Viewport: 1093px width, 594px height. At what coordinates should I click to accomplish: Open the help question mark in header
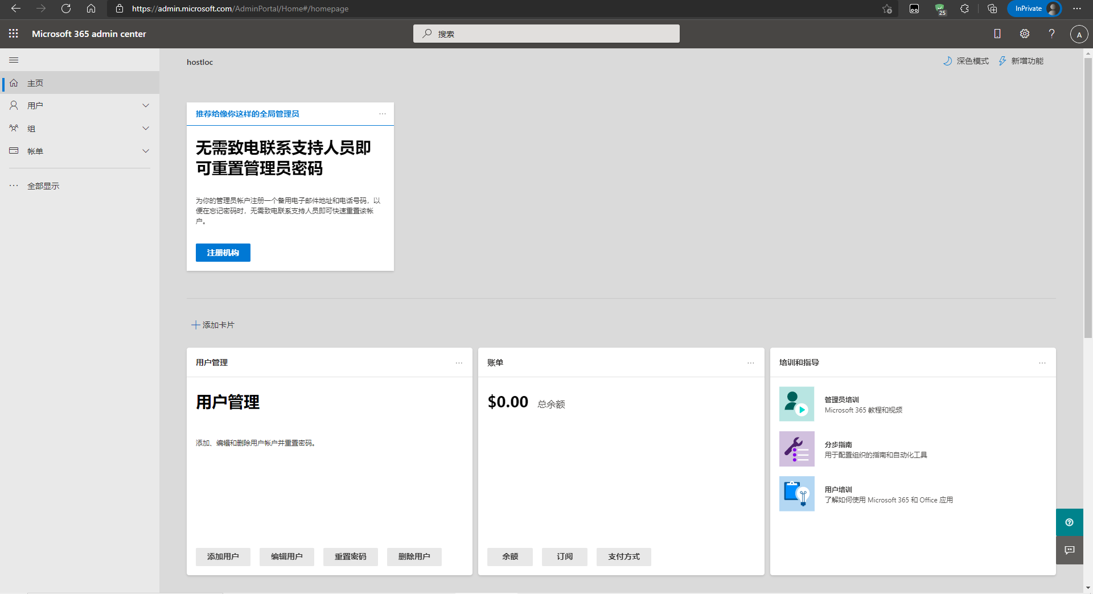click(1052, 34)
